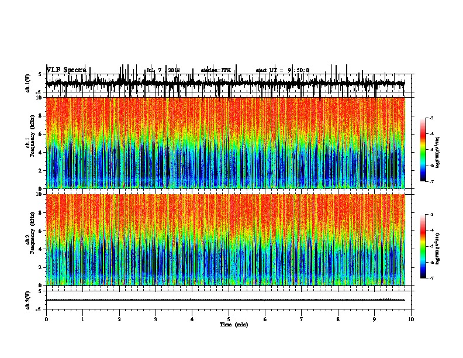This screenshot has width=463, height=358.
Task: Click the ch.2 spectrogram panel
Action: click(x=226, y=240)
